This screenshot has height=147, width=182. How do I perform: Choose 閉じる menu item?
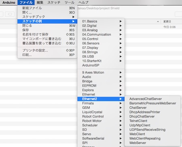[x=47, y=26]
